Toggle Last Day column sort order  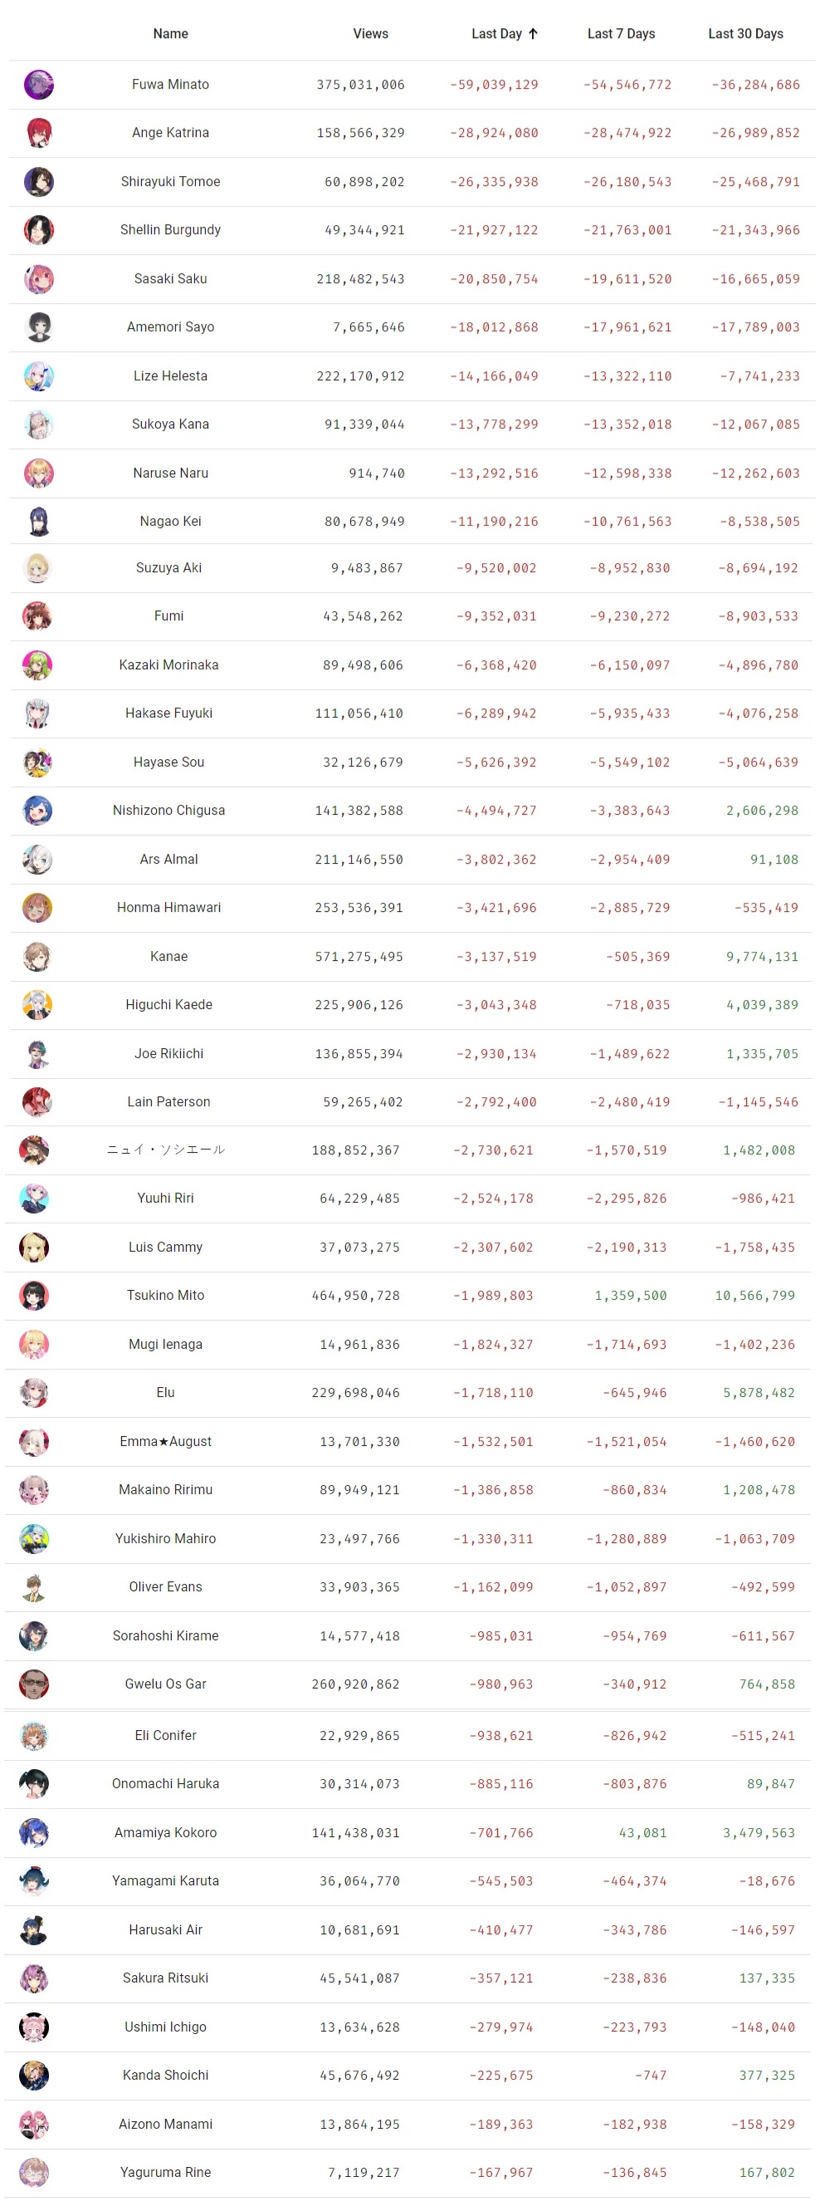pos(496,34)
